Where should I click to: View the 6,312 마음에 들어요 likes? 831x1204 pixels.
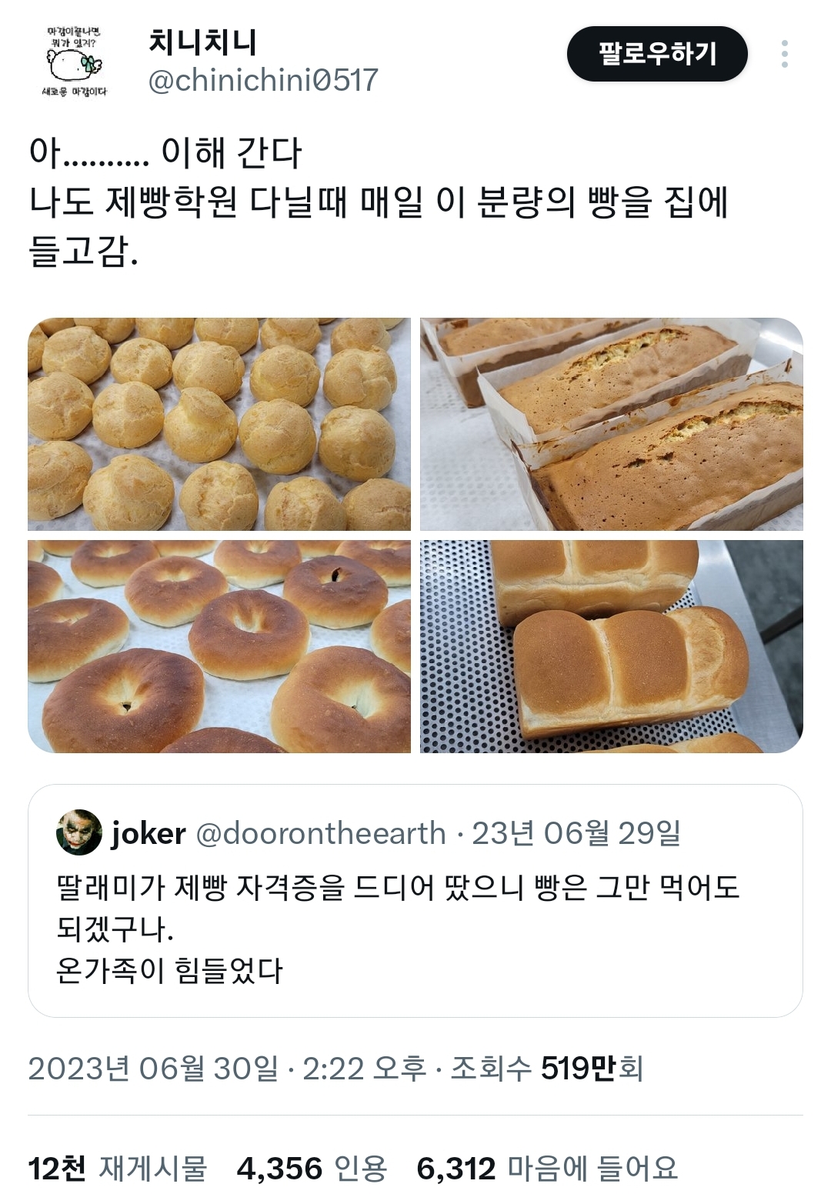[x=547, y=1169]
